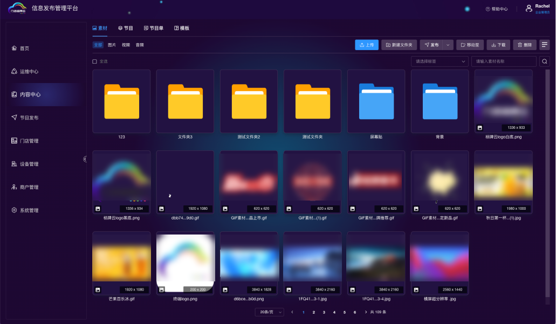Click the platform logo
The width and height of the screenshot is (556, 324).
(x=17, y=8)
